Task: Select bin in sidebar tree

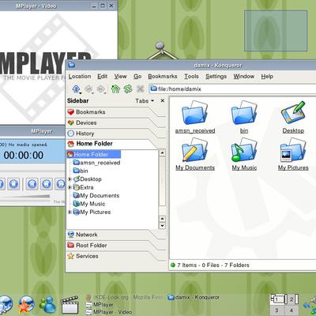Action: point(81,171)
